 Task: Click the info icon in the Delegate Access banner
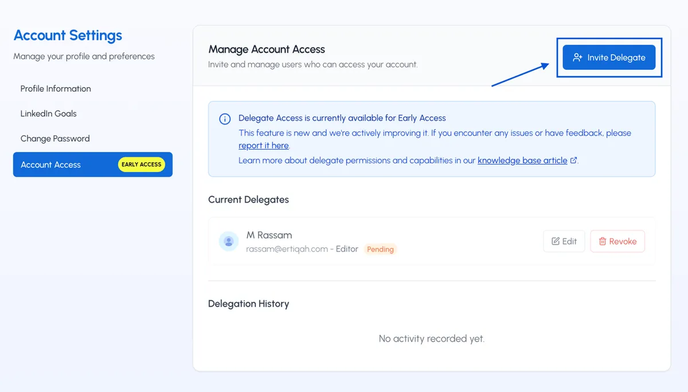[x=224, y=119]
